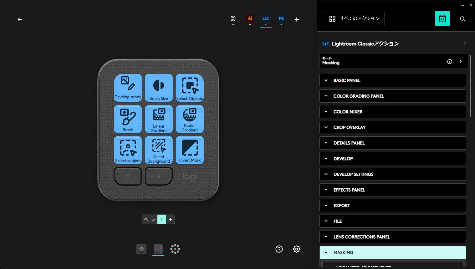
Task: Expand the CROP OVERLAY section
Action: click(393, 127)
